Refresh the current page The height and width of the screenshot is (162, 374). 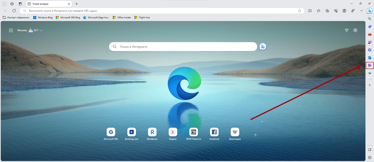[x=14, y=11]
